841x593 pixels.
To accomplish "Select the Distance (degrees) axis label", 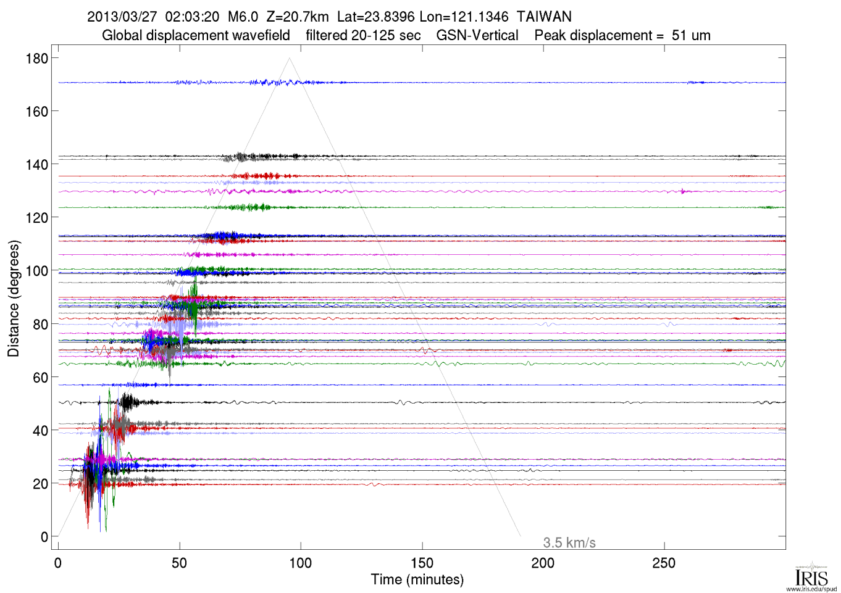I will pyautogui.click(x=14, y=299).
